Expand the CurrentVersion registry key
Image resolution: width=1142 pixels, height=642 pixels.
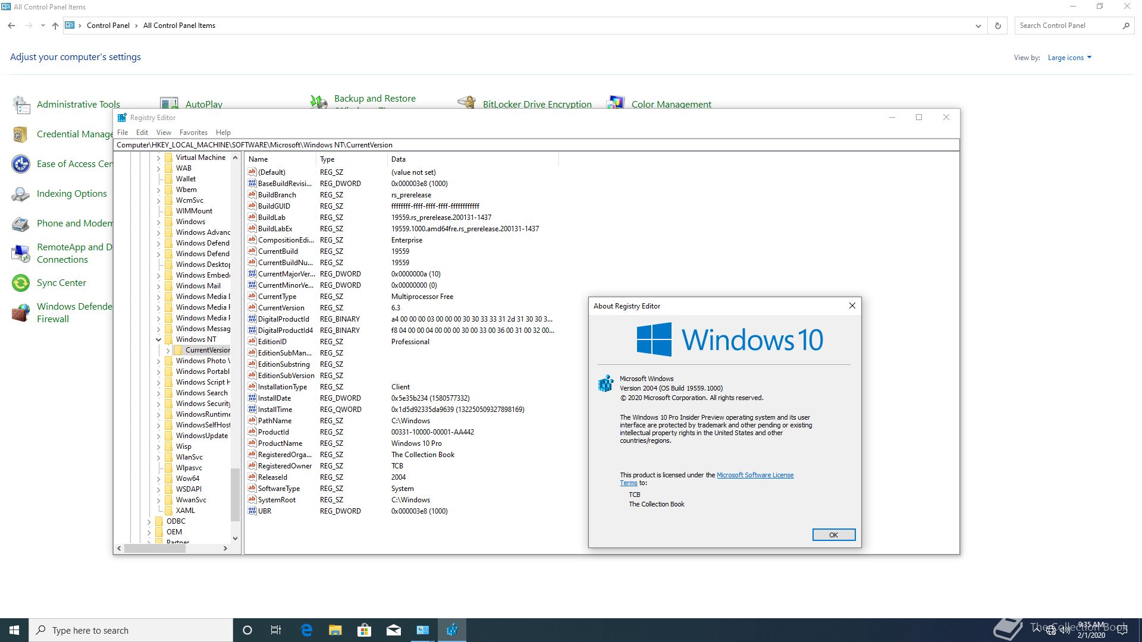(x=168, y=350)
